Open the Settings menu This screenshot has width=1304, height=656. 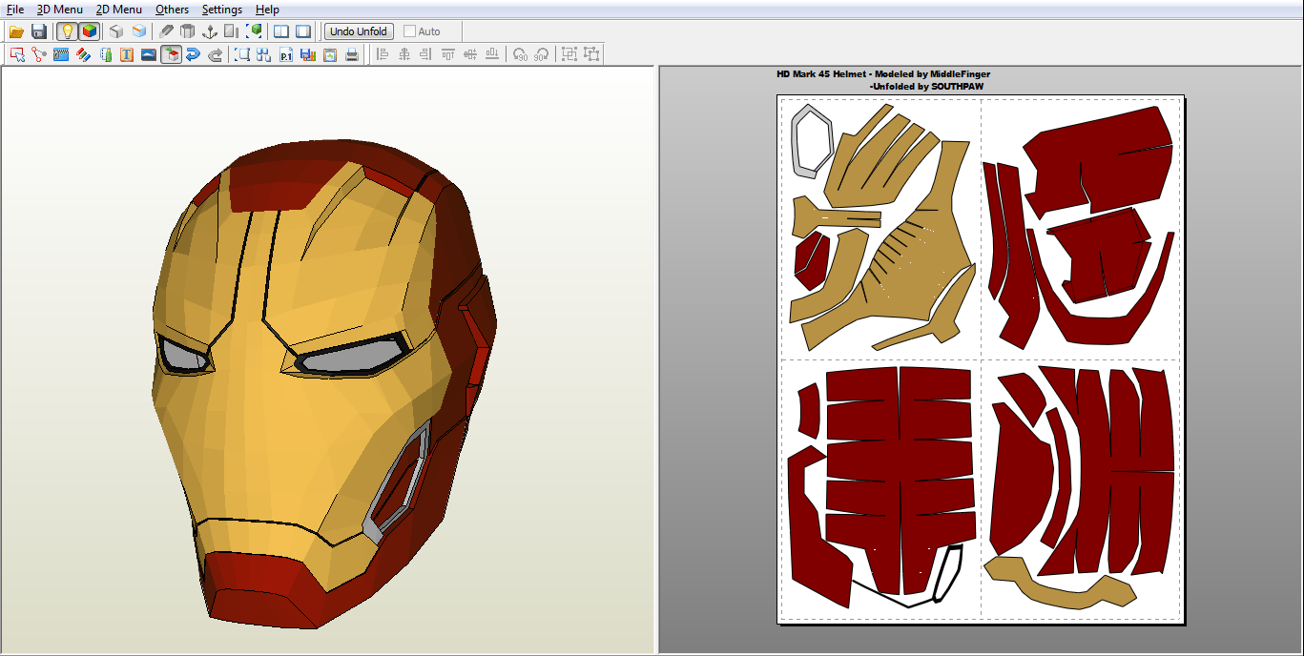[x=222, y=10]
